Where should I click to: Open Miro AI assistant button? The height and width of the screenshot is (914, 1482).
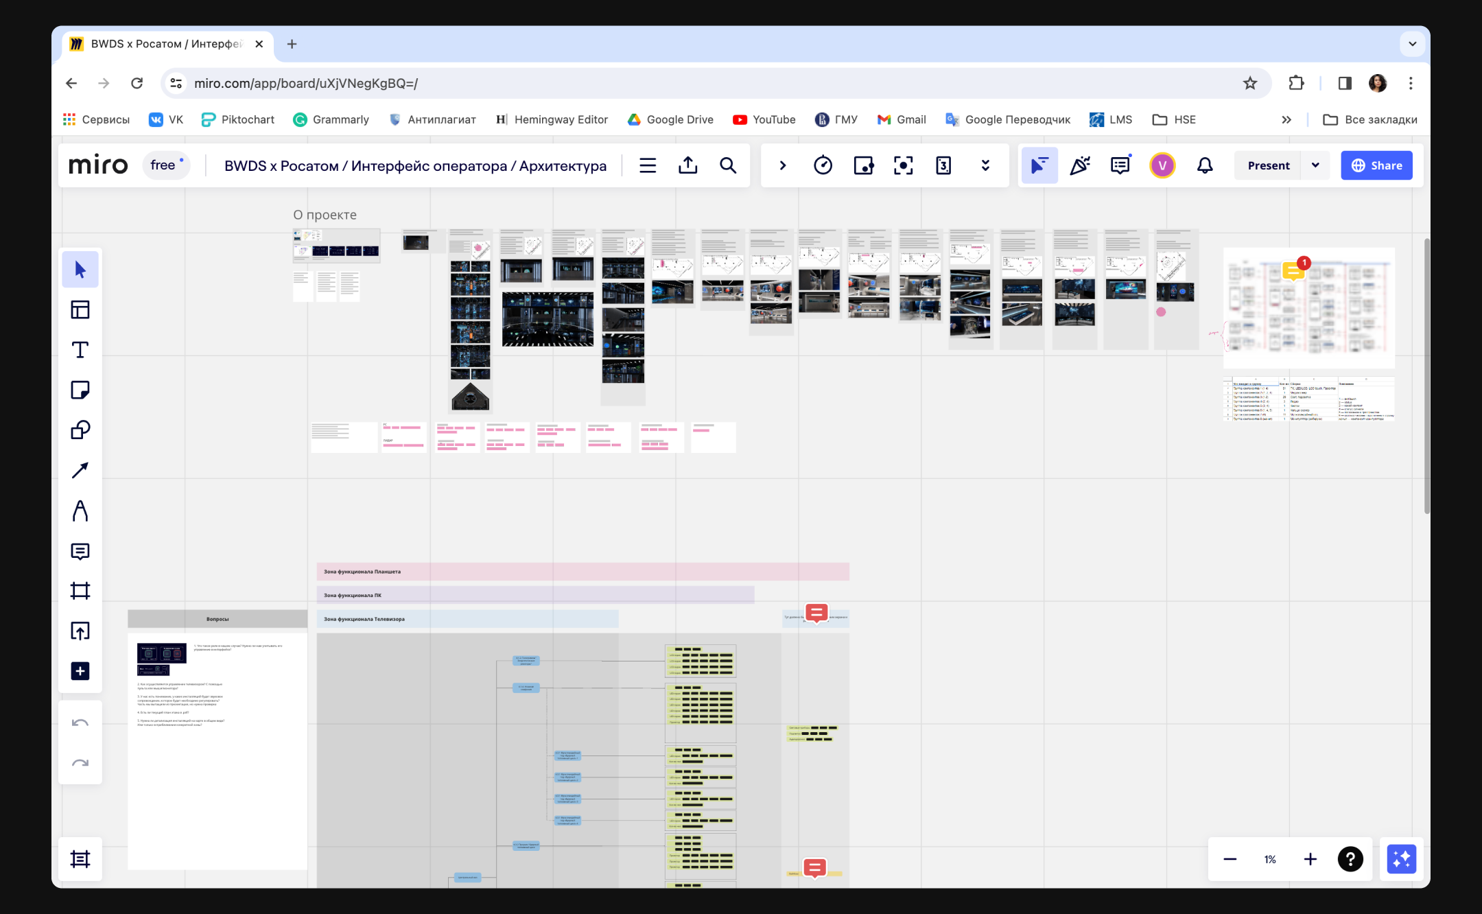1401,859
